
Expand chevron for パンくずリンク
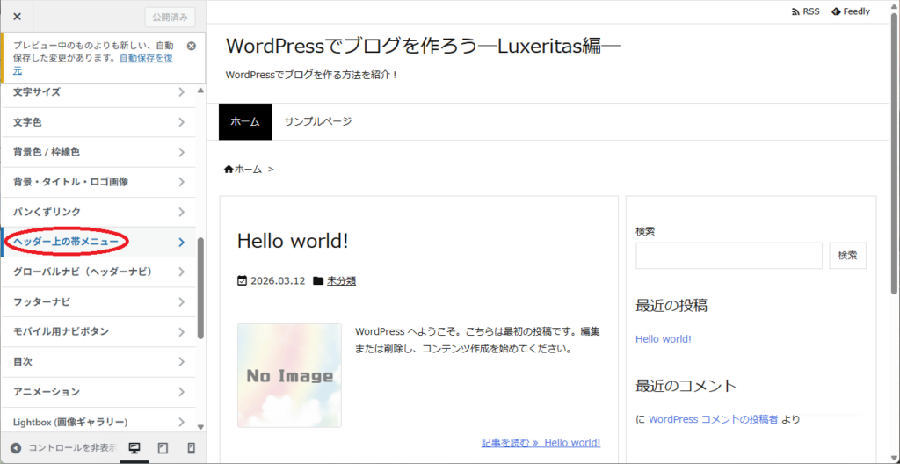(x=181, y=212)
